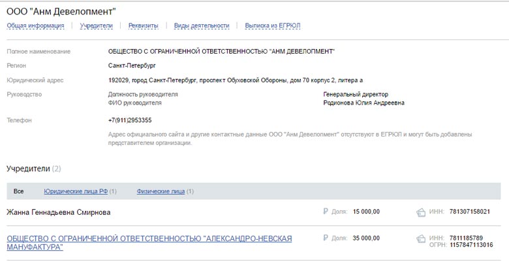Click the legal address text line
Viewport: 509px width, 273px height.
tap(236, 80)
